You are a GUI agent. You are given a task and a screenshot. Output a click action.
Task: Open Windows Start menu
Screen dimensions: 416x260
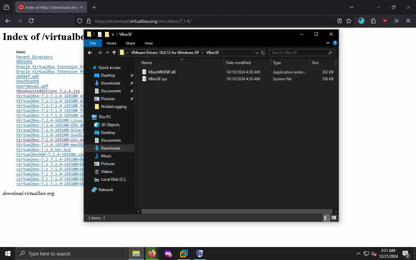pos(8,253)
